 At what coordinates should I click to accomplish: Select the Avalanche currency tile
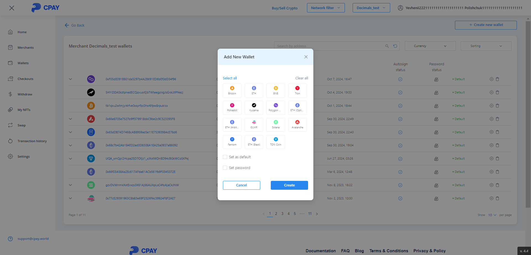297,125
